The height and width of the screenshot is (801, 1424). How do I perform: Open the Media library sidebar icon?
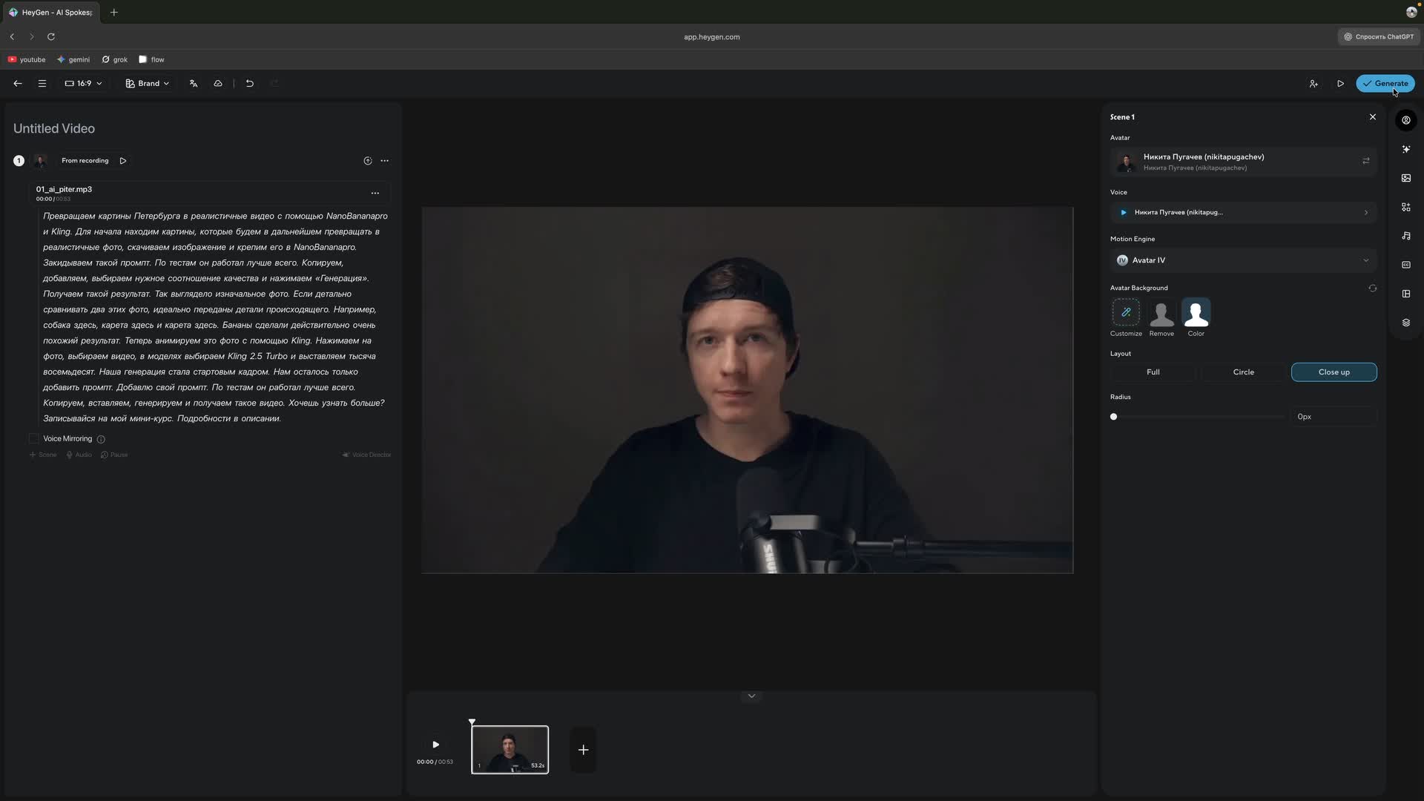click(1407, 178)
